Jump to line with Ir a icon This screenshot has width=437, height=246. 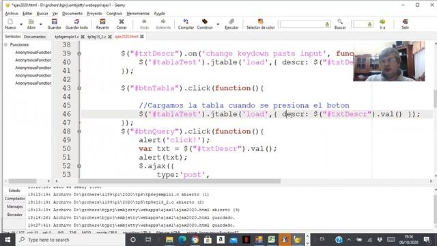pos(382,24)
